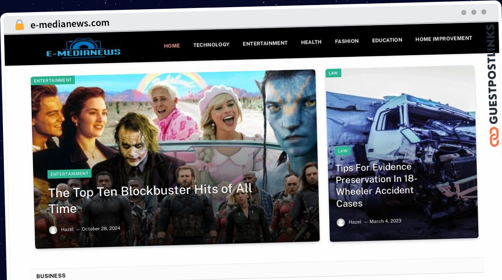Click the Law tag at top of truck image

point(333,73)
